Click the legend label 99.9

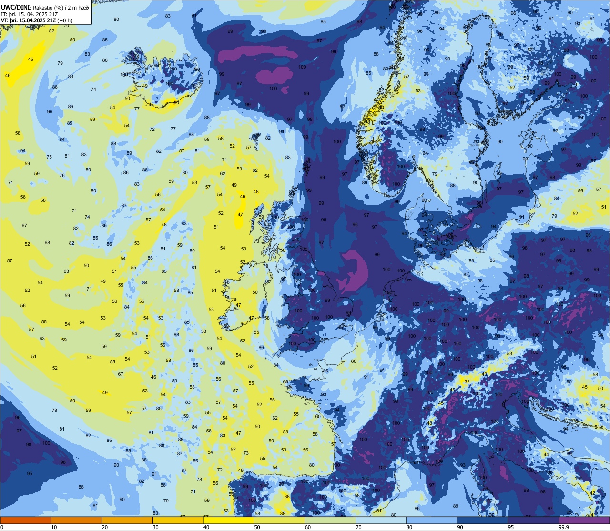564,527
